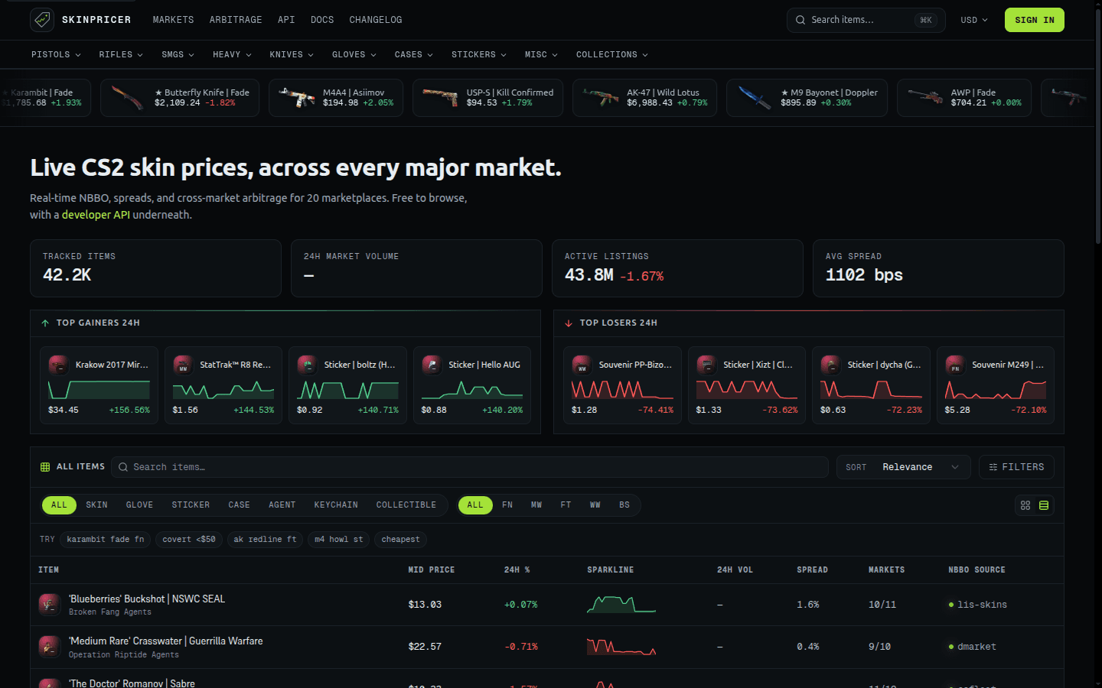Click Krakow 2017 Mir... gainer item icon
This screenshot has height=688, width=1102.
click(59, 365)
